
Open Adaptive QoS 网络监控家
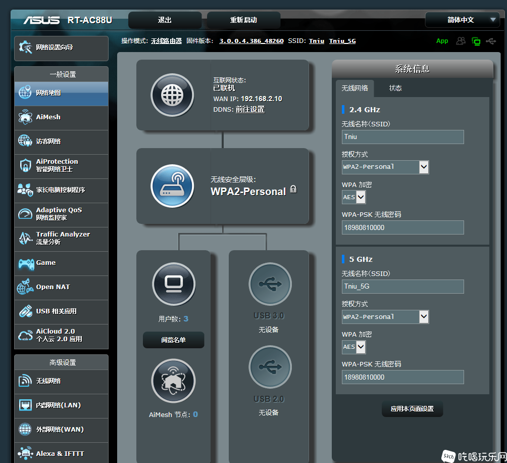[61, 215]
